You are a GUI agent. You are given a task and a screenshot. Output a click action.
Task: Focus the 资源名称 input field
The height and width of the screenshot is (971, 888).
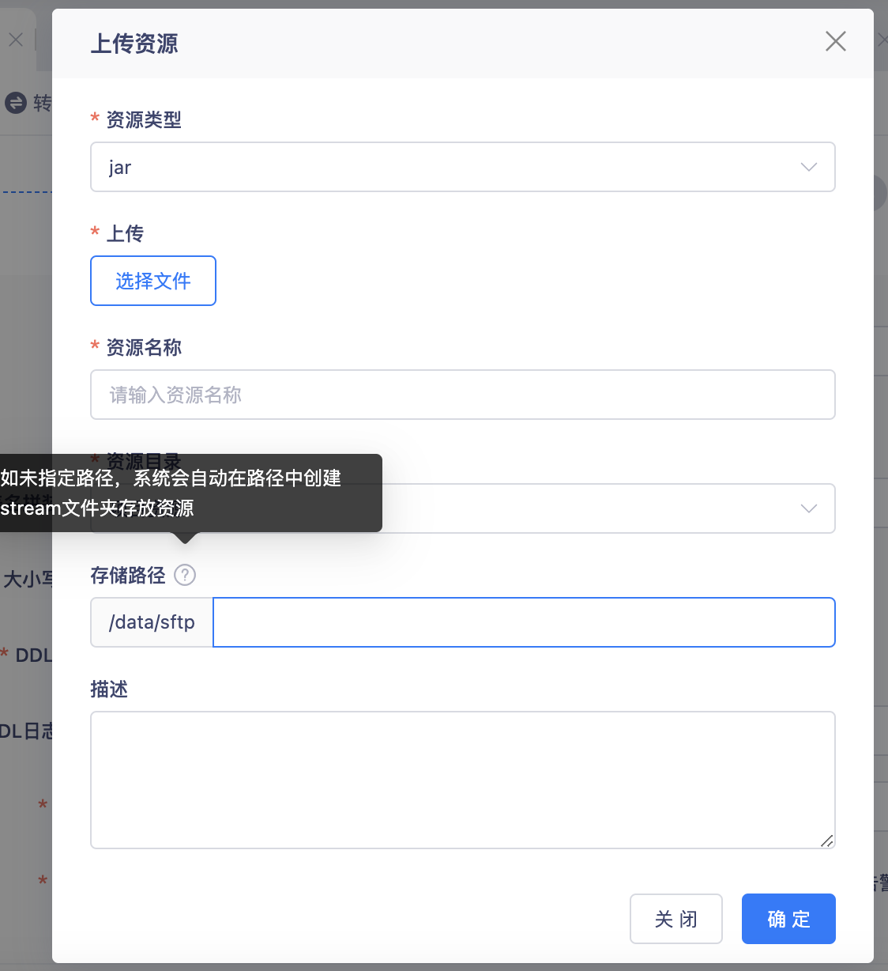(x=462, y=395)
